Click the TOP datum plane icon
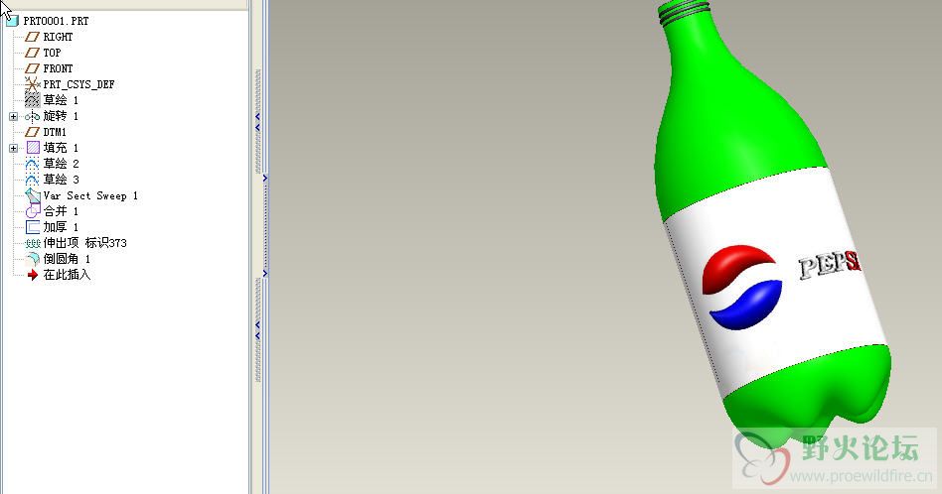The image size is (942, 494). pos(33,53)
